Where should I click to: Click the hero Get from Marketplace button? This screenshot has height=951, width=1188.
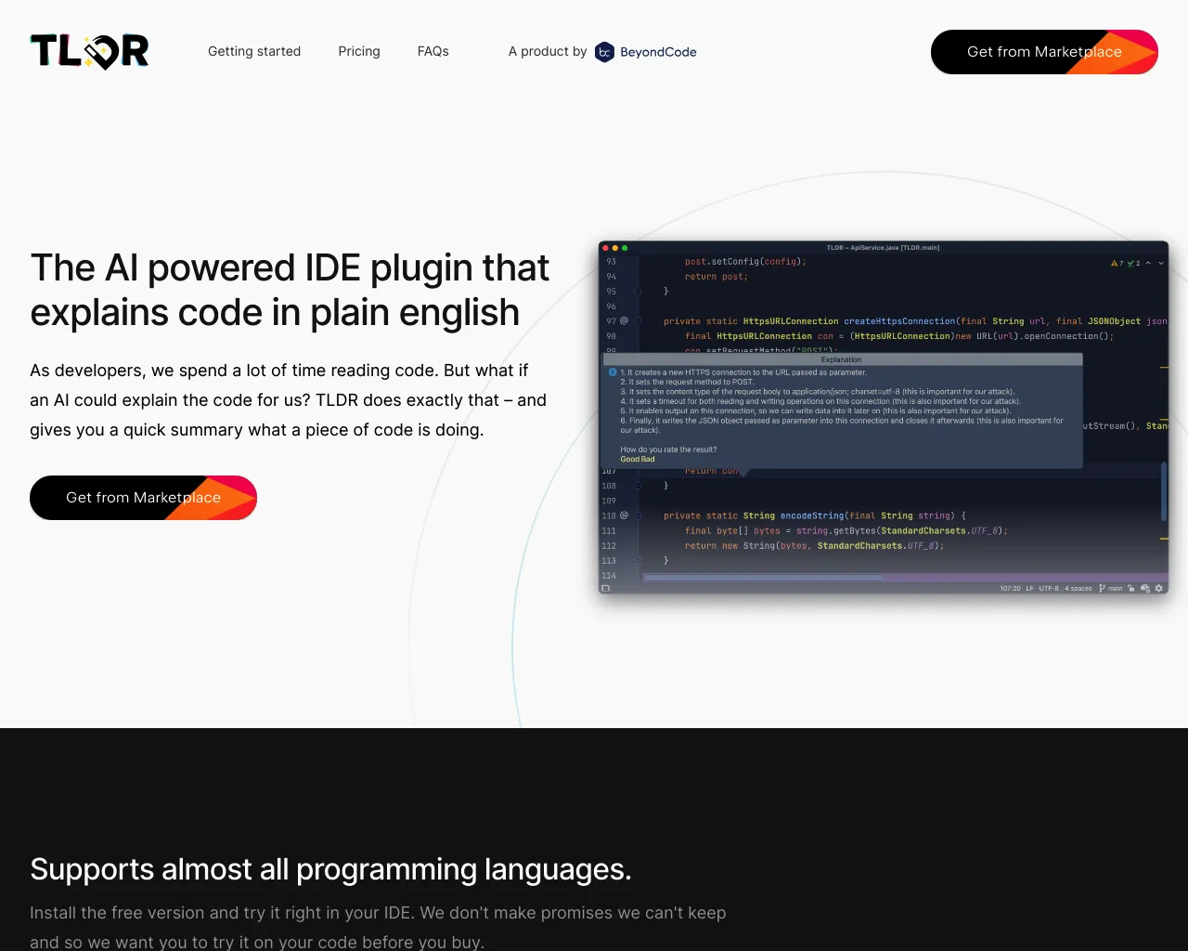pyautogui.click(x=143, y=498)
